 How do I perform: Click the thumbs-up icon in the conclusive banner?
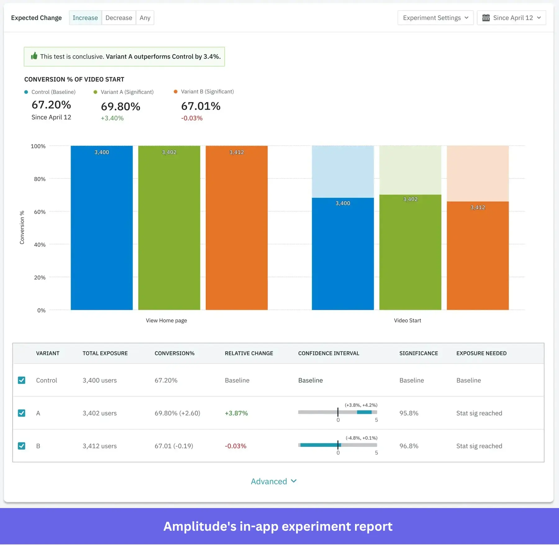pyautogui.click(x=34, y=56)
